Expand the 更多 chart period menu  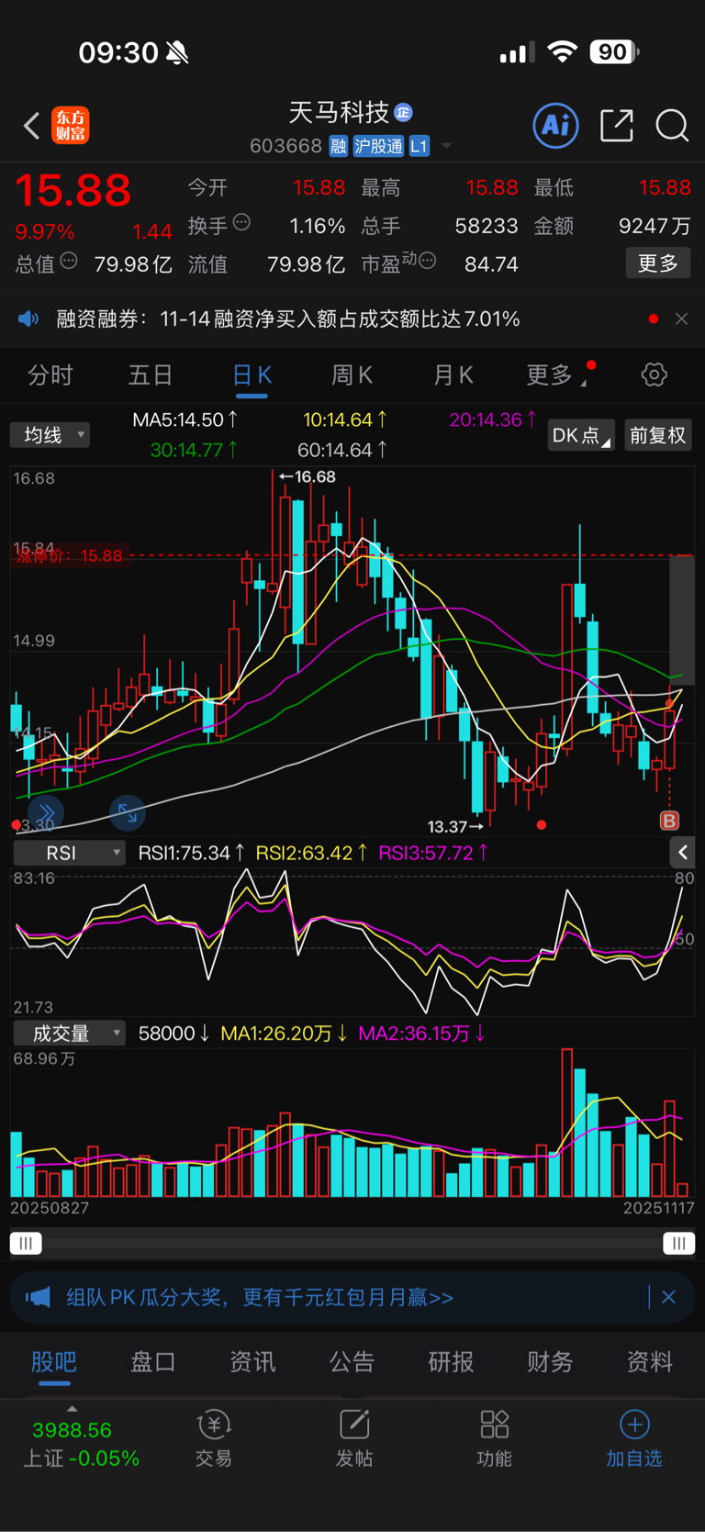[x=556, y=375]
